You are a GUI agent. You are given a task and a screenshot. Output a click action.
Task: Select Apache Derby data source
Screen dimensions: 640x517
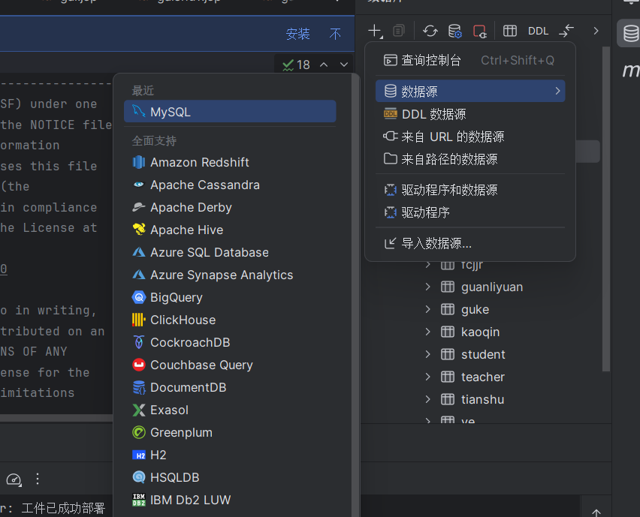(x=230, y=207)
